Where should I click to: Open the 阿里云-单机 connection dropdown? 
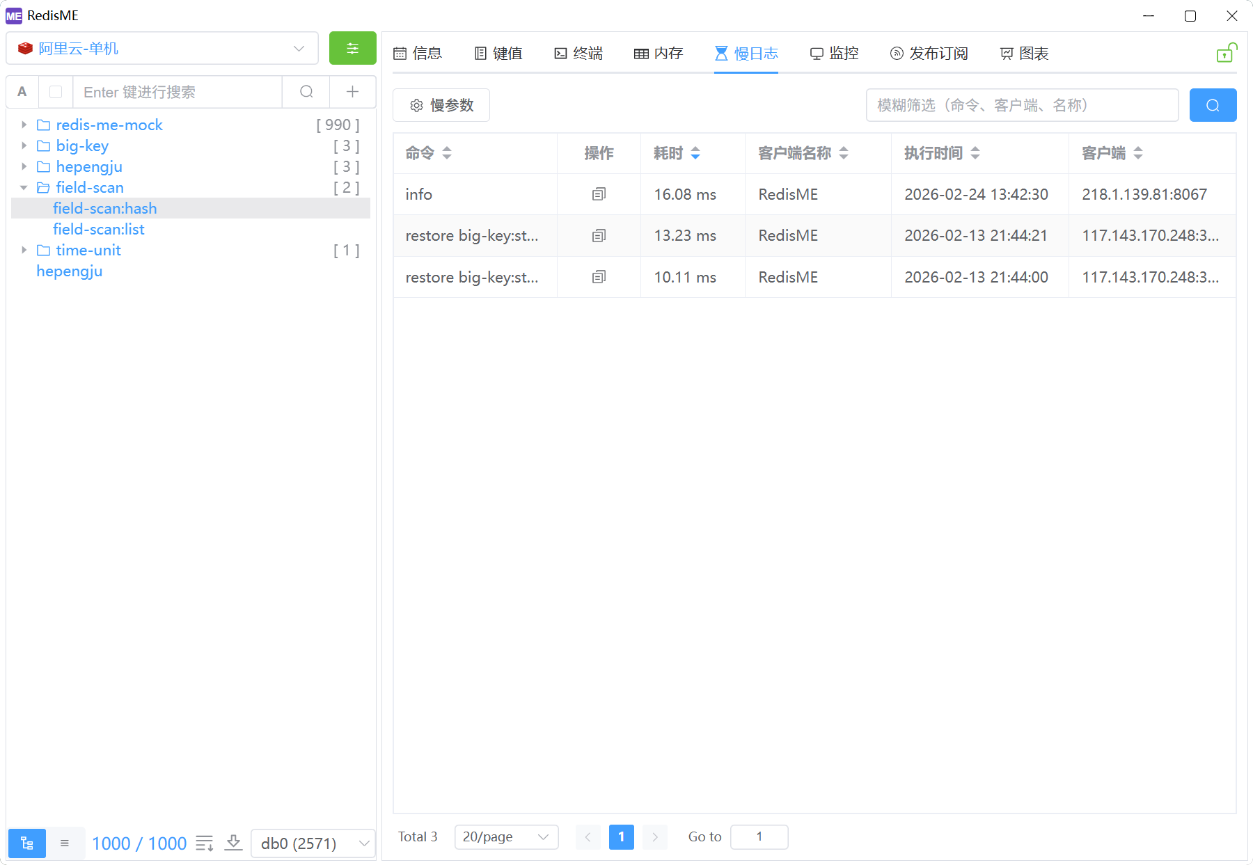coord(162,48)
